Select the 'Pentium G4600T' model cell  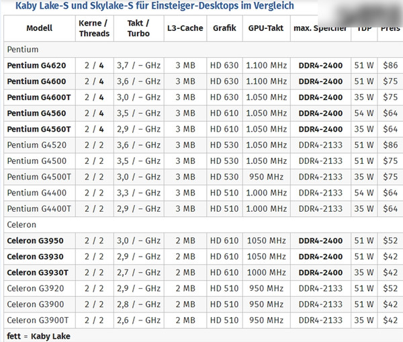39,97
